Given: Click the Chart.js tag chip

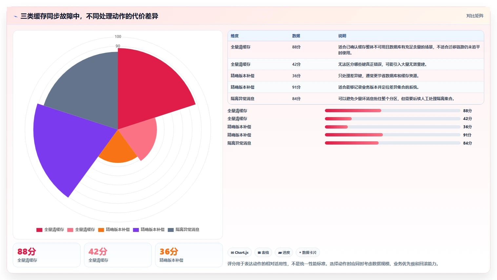Looking at the screenshot, I should [240, 253].
